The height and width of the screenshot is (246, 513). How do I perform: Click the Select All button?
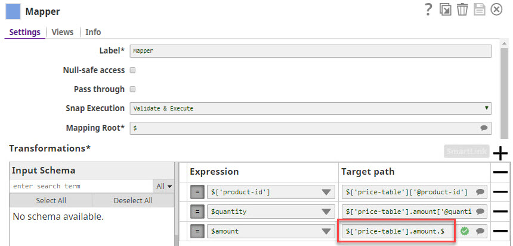click(x=51, y=200)
